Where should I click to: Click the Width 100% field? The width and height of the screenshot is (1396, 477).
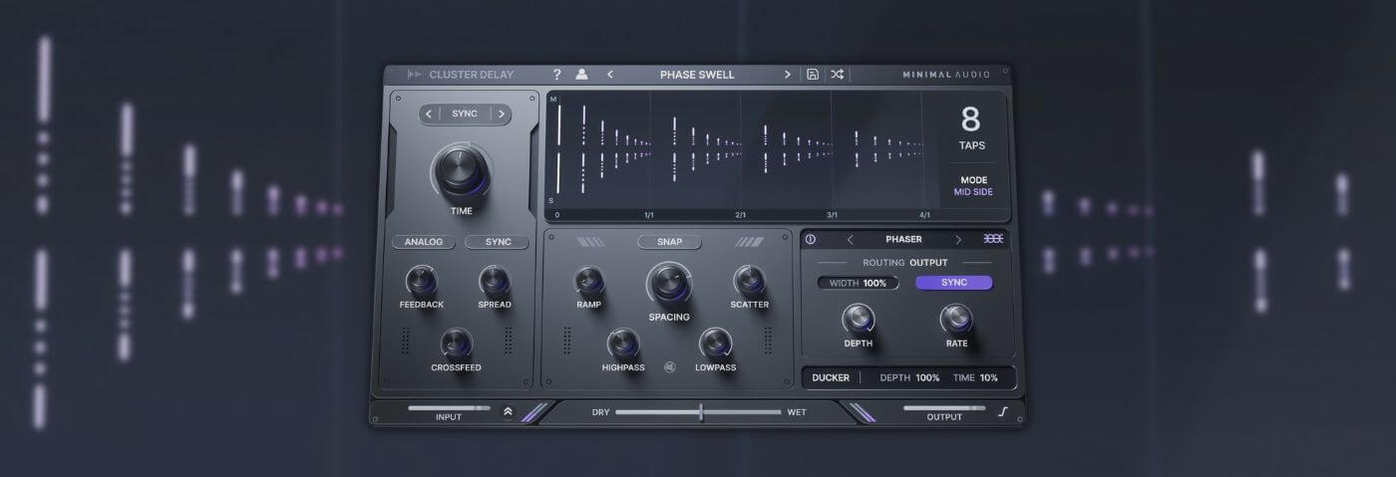858,283
